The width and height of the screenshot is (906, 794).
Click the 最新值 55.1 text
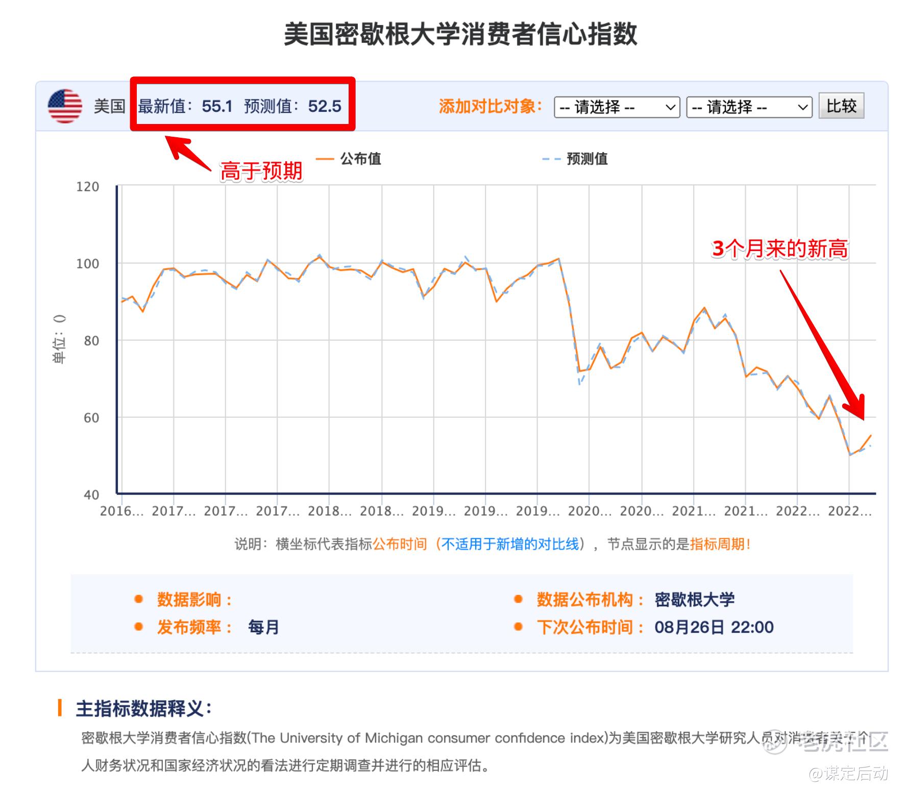click(185, 106)
